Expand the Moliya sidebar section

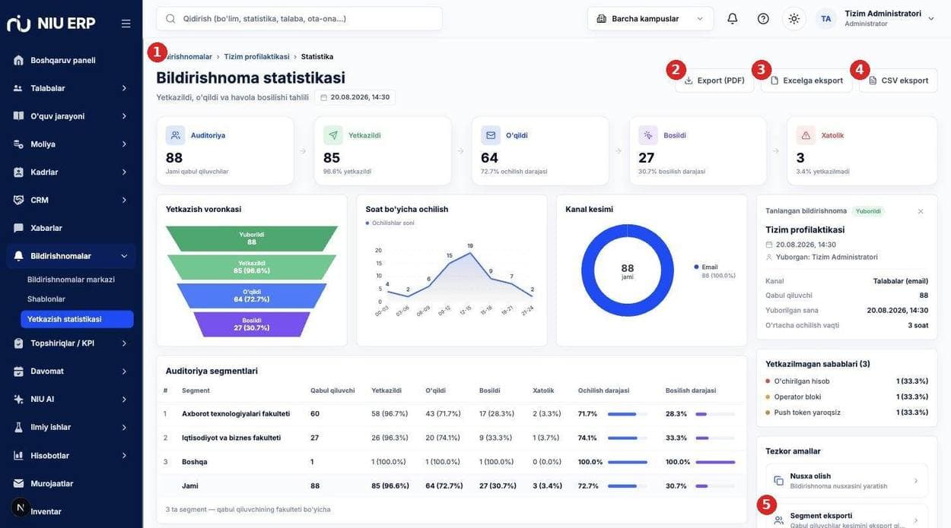(x=72, y=144)
